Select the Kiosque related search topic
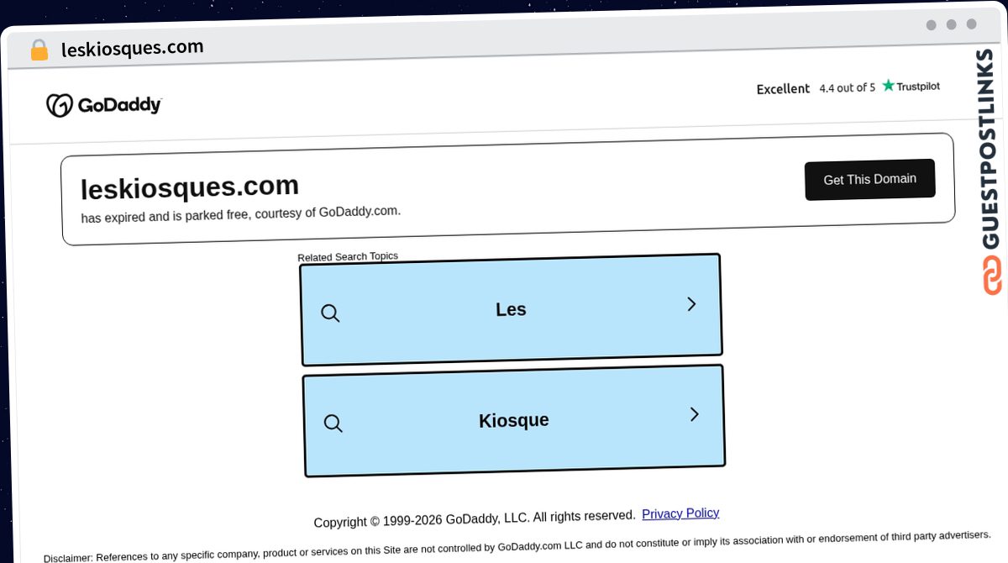This screenshot has width=1008, height=563. point(513,420)
